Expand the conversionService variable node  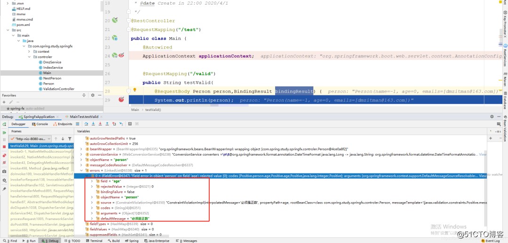[x=81, y=154]
